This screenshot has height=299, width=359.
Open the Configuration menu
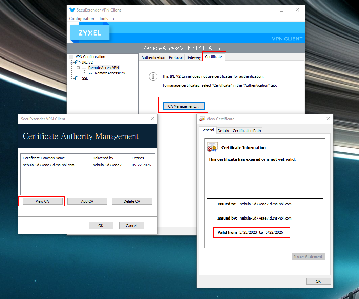(82, 19)
